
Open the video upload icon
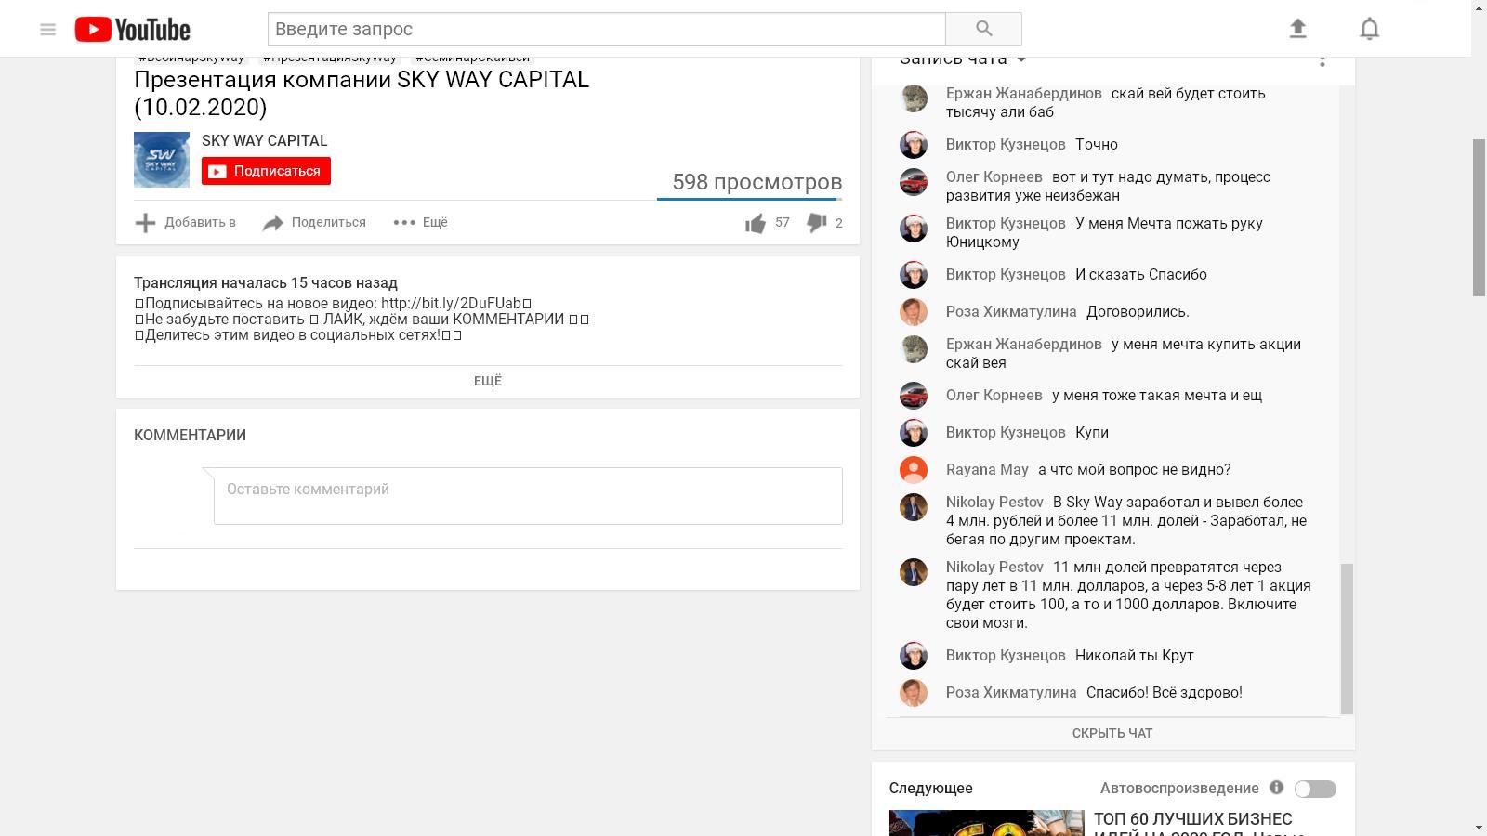tap(1298, 29)
